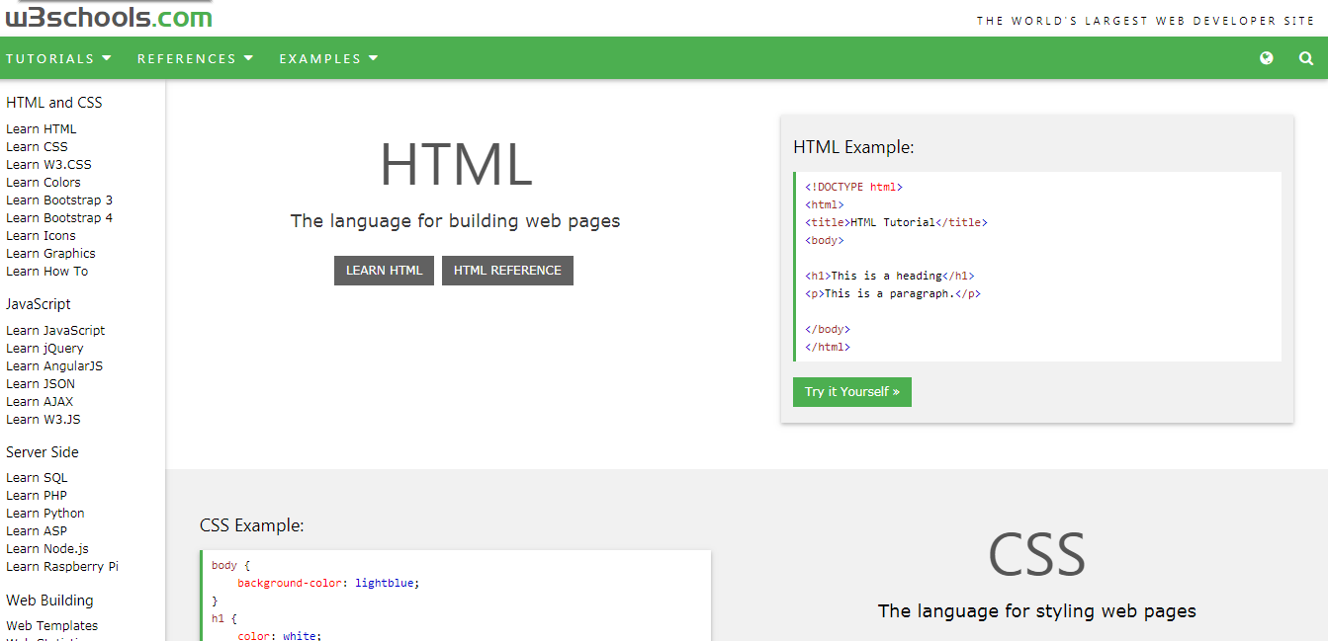Click the large CSS heading
The height and width of the screenshot is (641, 1328).
[x=1037, y=555]
